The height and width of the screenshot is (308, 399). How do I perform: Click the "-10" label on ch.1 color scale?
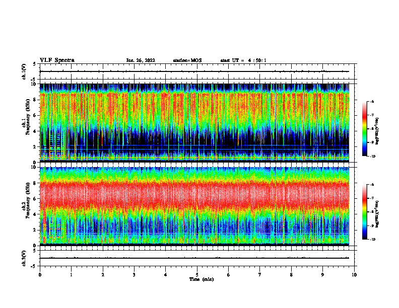372,157
